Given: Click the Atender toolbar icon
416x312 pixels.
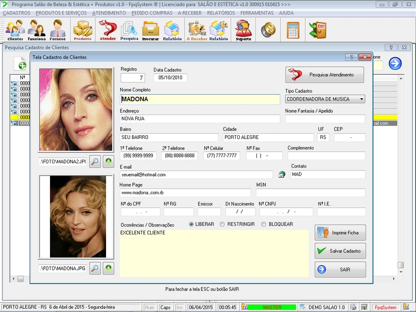Looking at the screenshot, I should click(108, 30).
